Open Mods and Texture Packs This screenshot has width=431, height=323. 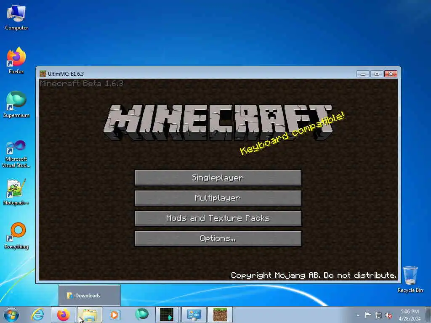click(x=218, y=218)
